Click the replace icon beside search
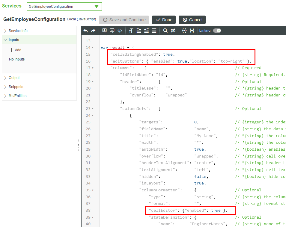The height and width of the screenshot is (227, 286). [x=173, y=31]
